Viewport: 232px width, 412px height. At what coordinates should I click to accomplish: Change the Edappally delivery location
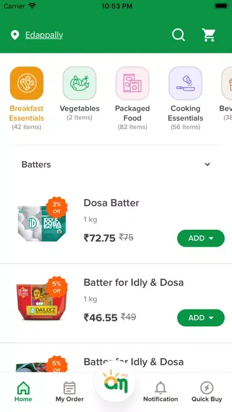pos(44,35)
